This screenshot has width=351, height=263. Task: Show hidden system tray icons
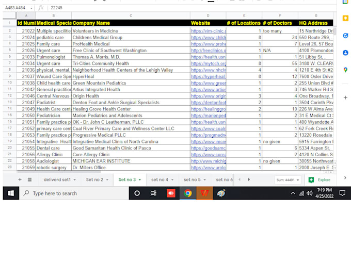(293, 193)
